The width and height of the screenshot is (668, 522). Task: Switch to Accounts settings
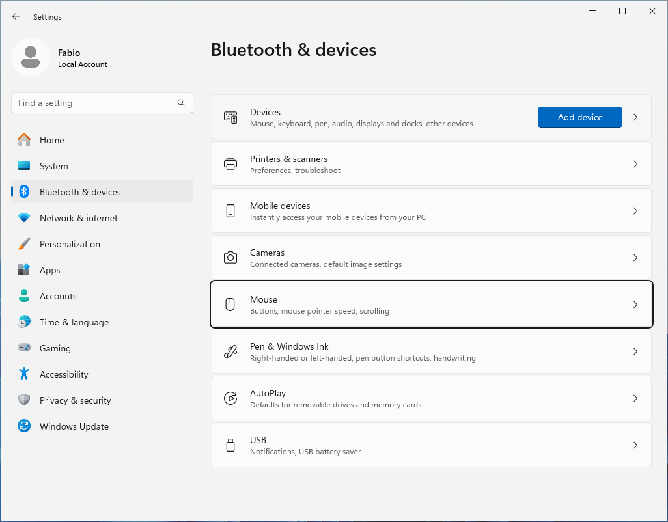[x=102, y=295]
